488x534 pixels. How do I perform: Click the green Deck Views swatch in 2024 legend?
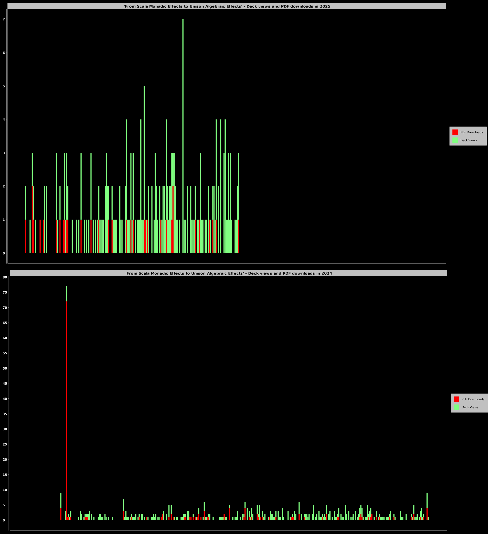coord(456,407)
